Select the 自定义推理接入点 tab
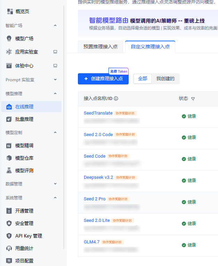The image size is (218, 266). pyautogui.click(x=150, y=47)
